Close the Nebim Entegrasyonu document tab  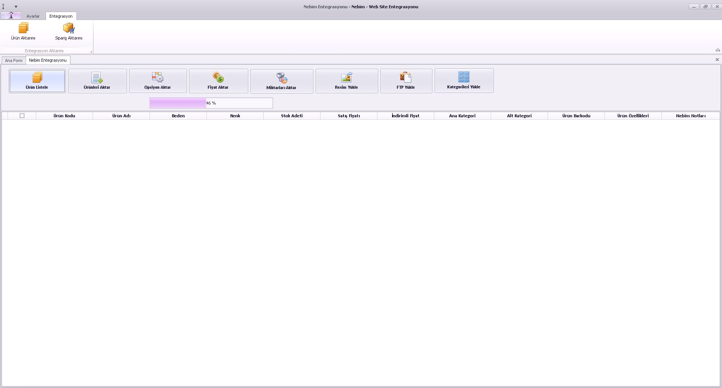pos(717,60)
